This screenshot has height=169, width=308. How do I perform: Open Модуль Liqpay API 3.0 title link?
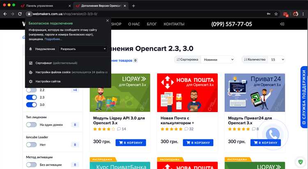point(119,121)
